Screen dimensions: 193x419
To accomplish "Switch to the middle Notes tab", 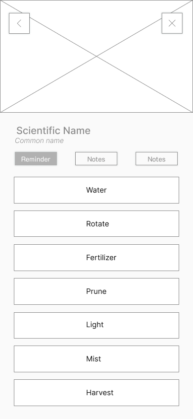I will click(x=96, y=159).
